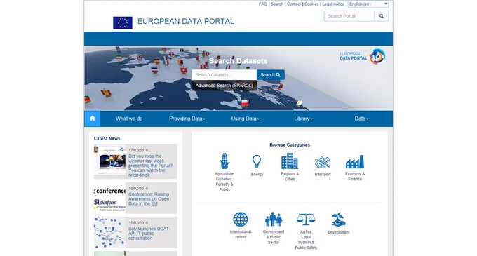The image size is (477, 256).
Task: Click the blue Search datasets button
Action: (x=271, y=75)
